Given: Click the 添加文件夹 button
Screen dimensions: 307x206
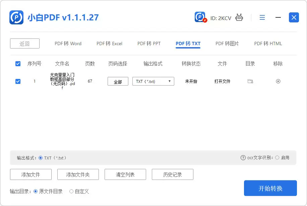Looking at the screenshot, I should point(78,174).
